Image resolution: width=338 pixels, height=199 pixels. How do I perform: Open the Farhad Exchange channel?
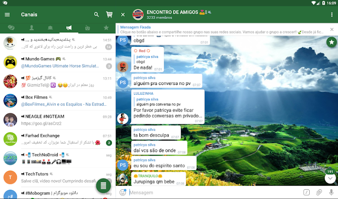pyautogui.click(x=58, y=139)
